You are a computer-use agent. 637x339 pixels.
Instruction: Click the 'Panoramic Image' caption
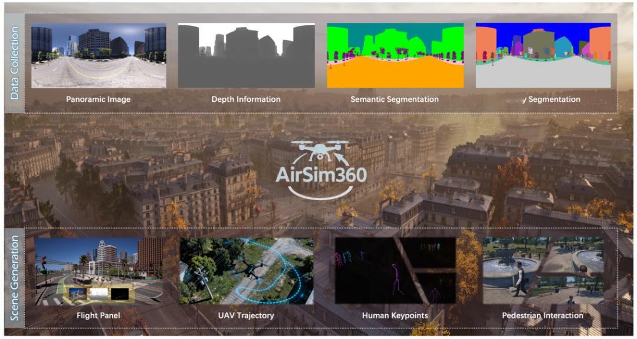point(98,99)
